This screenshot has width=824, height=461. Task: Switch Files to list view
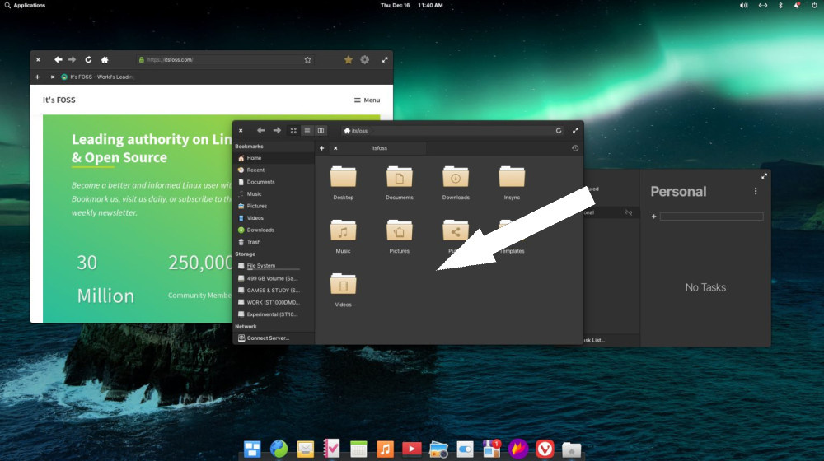pyautogui.click(x=307, y=130)
